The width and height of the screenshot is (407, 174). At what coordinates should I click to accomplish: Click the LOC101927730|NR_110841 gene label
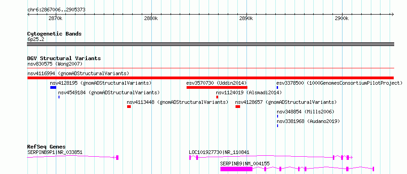pos(219,152)
